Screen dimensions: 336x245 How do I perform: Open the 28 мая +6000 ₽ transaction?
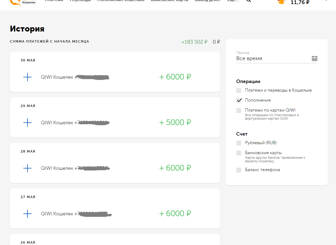115,163
